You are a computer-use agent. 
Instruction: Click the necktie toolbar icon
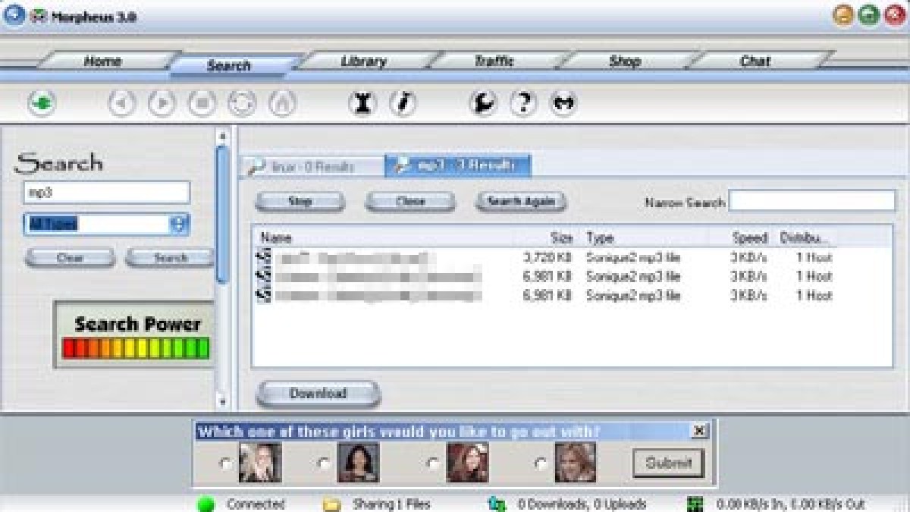[x=403, y=103]
